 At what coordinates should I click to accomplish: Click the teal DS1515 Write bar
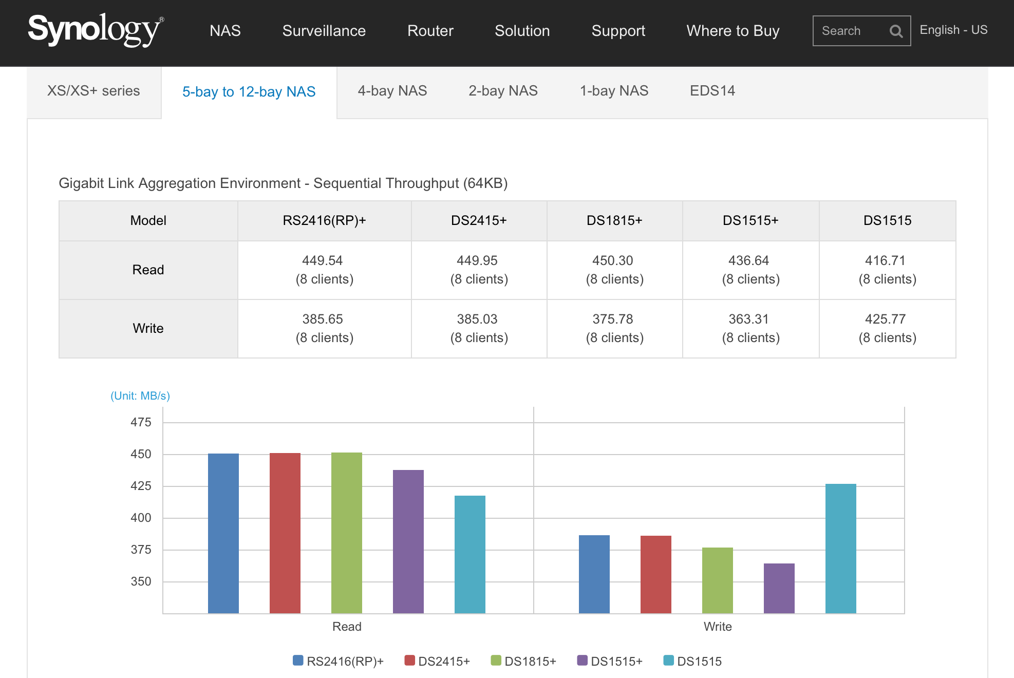841,549
